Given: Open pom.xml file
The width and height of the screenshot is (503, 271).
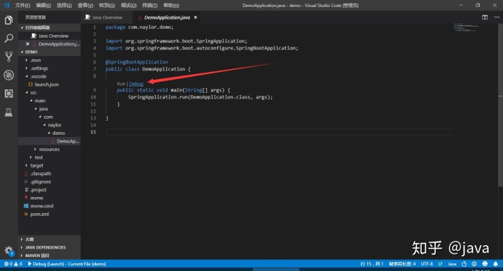Looking at the screenshot, I should click(x=49, y=214).
